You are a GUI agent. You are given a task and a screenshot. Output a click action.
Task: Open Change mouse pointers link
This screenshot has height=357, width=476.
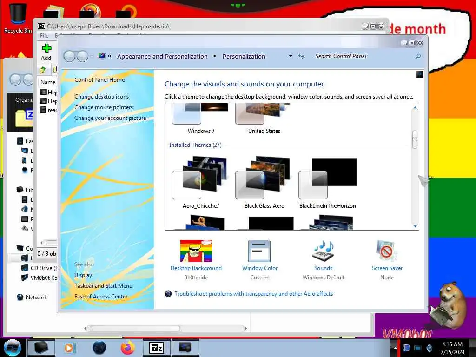coord(104,107)
